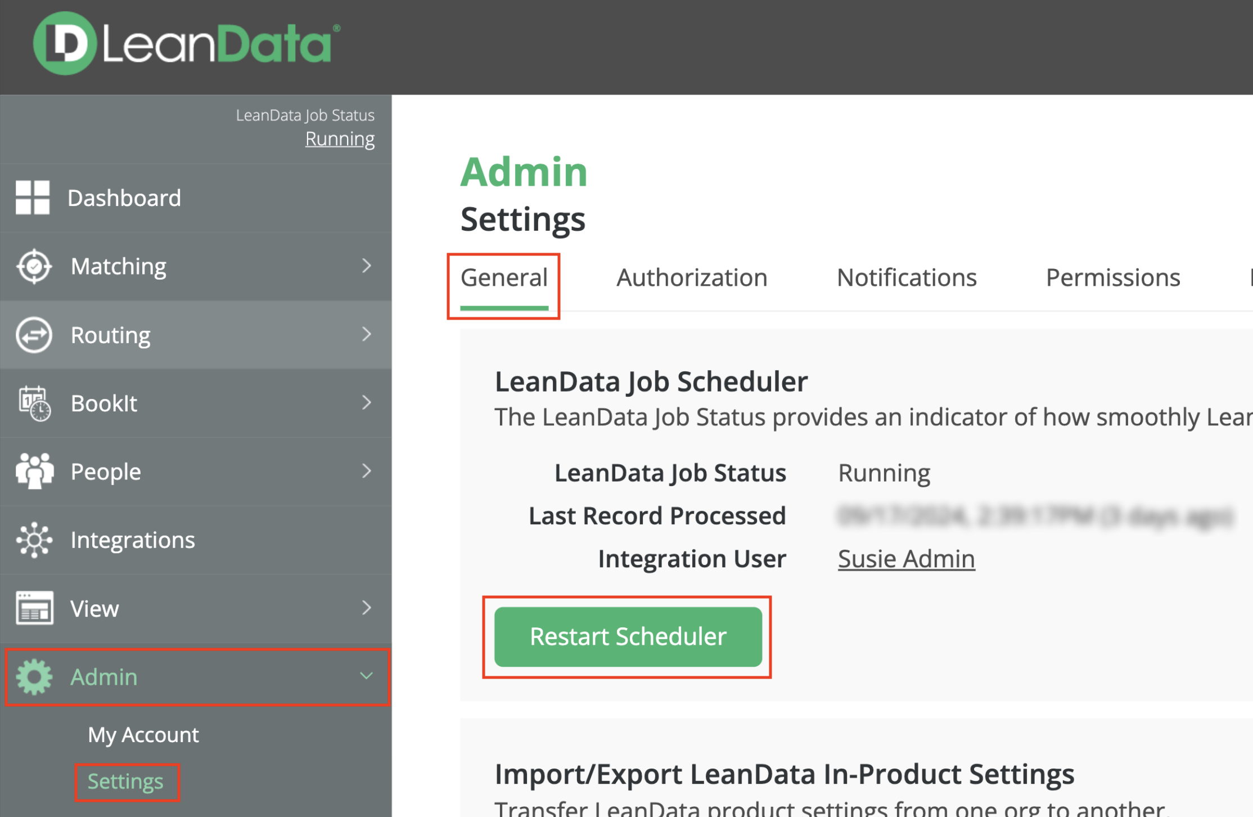Click the Restart Scheduler button
1253x817 pixels.
pyautogui.click(x=628, y=637)
